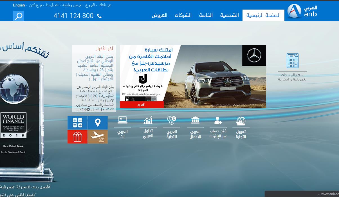This screenshot has height=197, width=339.
Task: Click the تمويل التجارة label
Action: point(241,134)
